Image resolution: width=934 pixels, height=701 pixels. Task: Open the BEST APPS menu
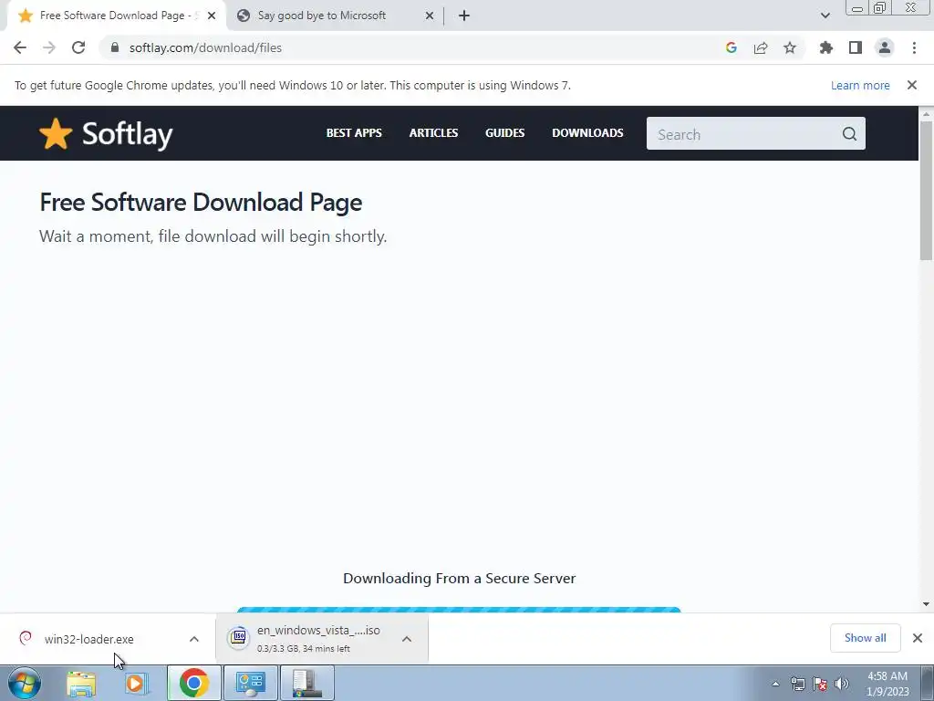point(354,133)
